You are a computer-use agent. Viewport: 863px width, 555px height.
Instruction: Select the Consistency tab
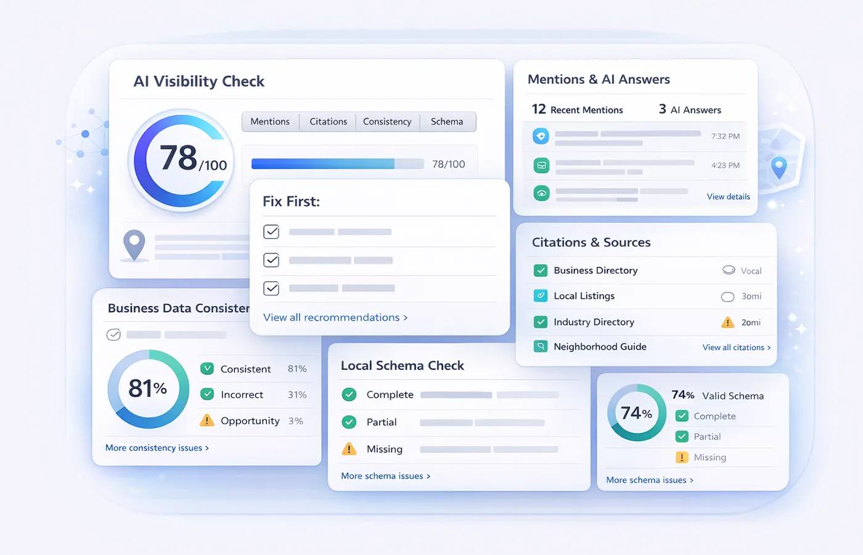click(x=387, y=121)
